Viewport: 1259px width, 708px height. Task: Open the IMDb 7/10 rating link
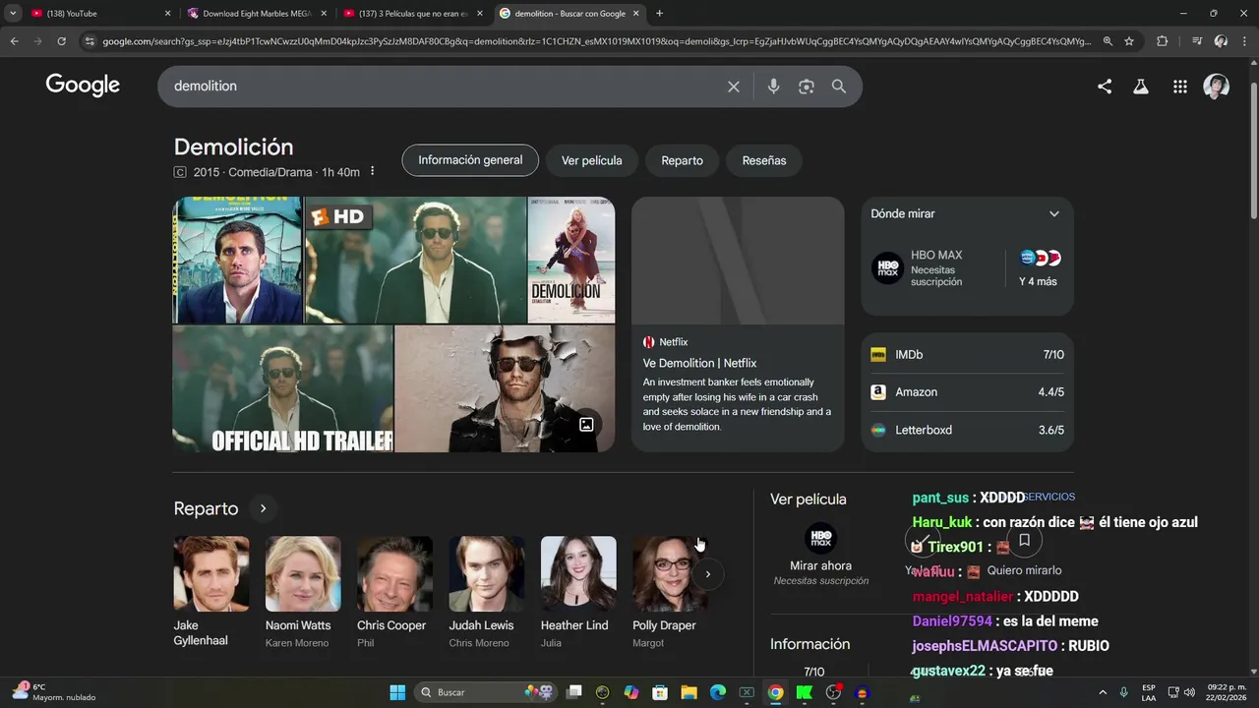click(967, 355)
